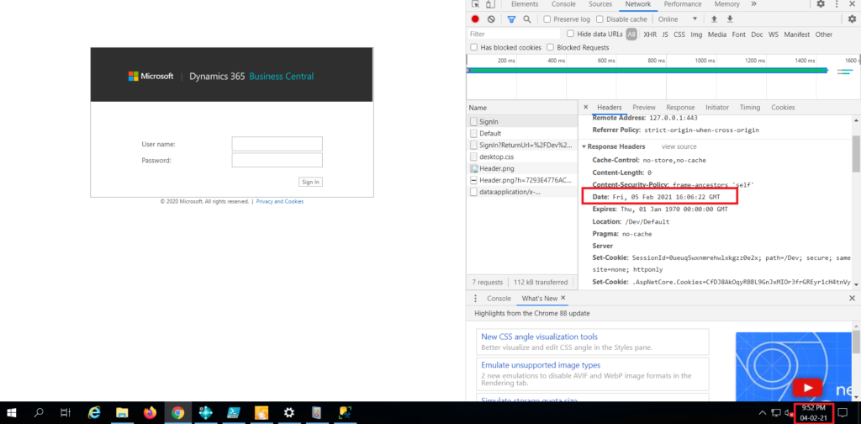Open the Sources panel tab
Viewport: 861px width, 424px height.
tap(600, 4)
